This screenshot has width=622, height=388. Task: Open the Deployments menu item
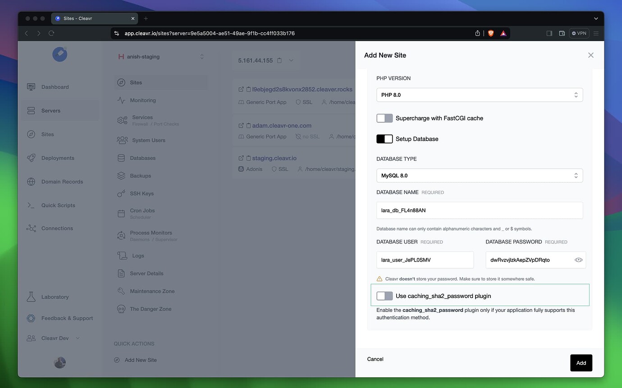[x=58, y=158]
